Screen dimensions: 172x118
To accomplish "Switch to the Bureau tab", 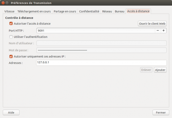I will tap(120, 11).
